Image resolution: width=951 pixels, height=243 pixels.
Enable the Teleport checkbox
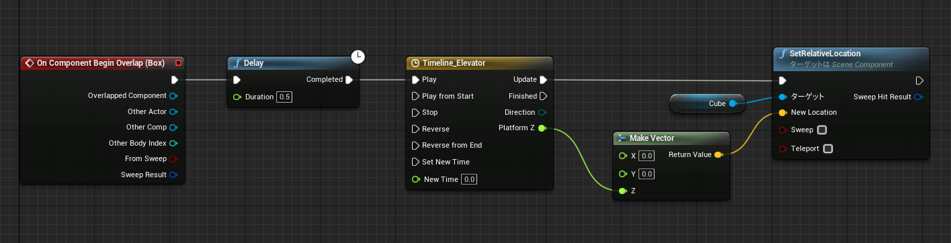(x=828, y=148)
